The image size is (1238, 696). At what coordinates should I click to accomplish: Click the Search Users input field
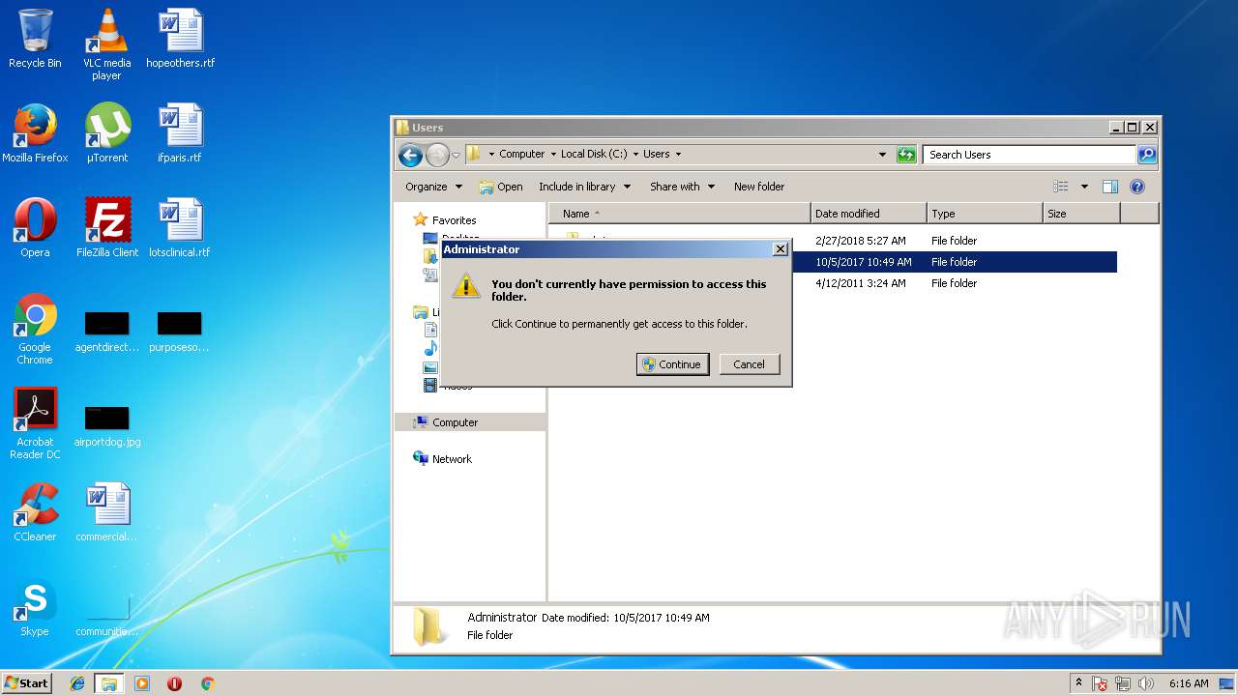1029,155
